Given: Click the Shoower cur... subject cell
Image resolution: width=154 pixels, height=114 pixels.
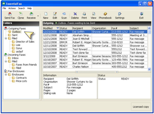Looking at the screenshot, I should point(138,46).
